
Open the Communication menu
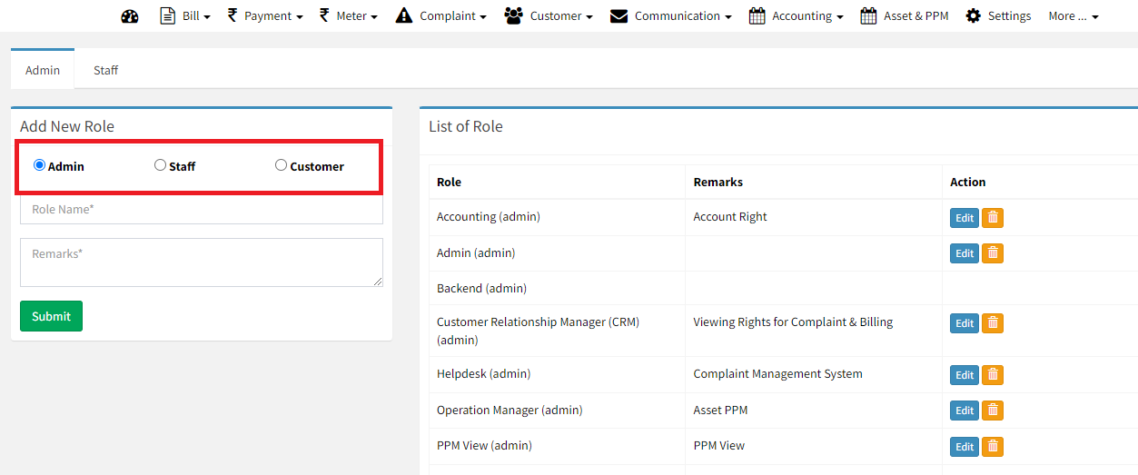point(671,16)
